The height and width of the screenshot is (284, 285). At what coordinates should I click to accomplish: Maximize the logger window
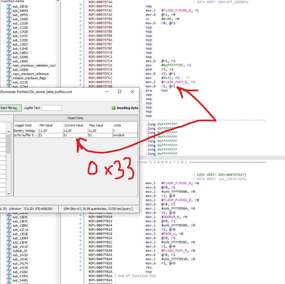(x=119, y=92)
